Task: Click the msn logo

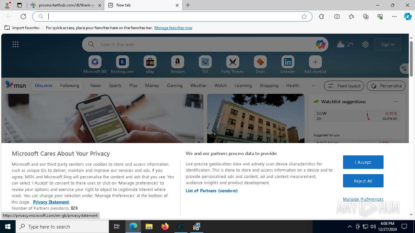Action: coord(16,85)
